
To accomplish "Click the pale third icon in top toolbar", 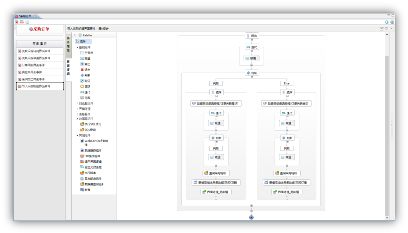I will point(27,22).
